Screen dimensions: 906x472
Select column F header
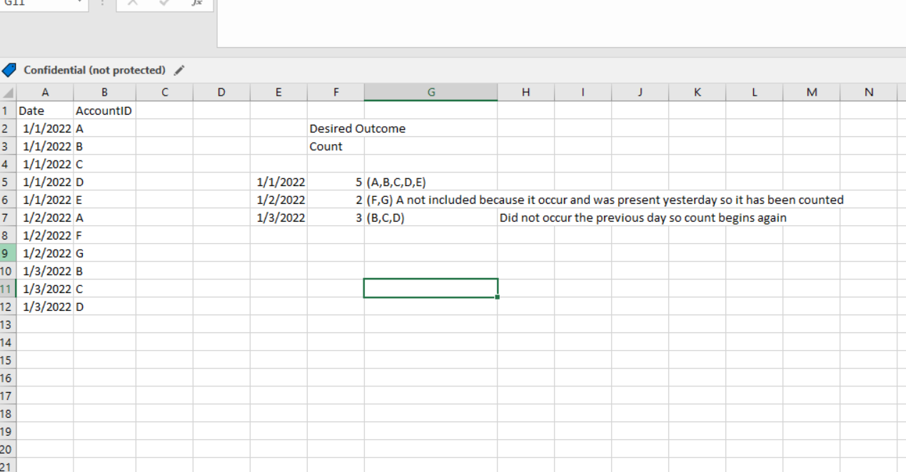336,92
